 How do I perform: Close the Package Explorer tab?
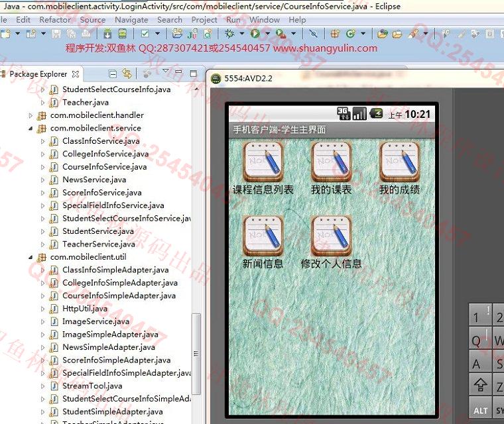point(76,74)
